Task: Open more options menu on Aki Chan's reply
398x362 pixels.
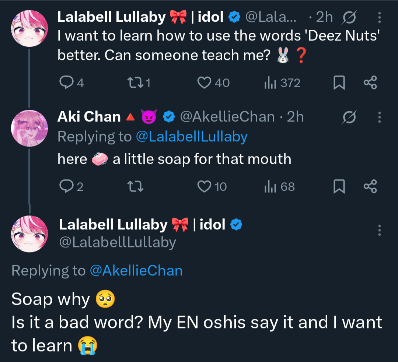Action: pos(380,117)
